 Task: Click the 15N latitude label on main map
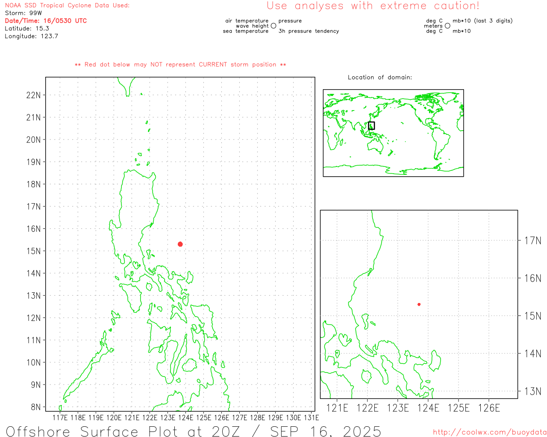33,251
